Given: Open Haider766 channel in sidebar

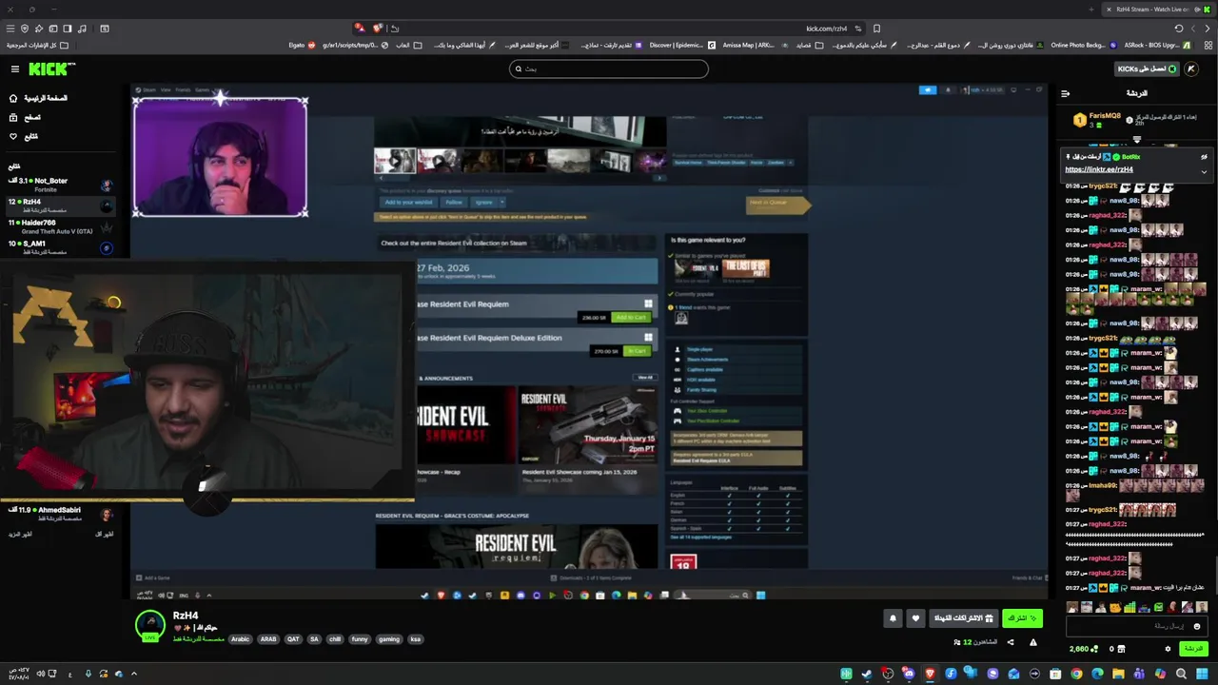Looking at the screenshot, I should point(59,226).
